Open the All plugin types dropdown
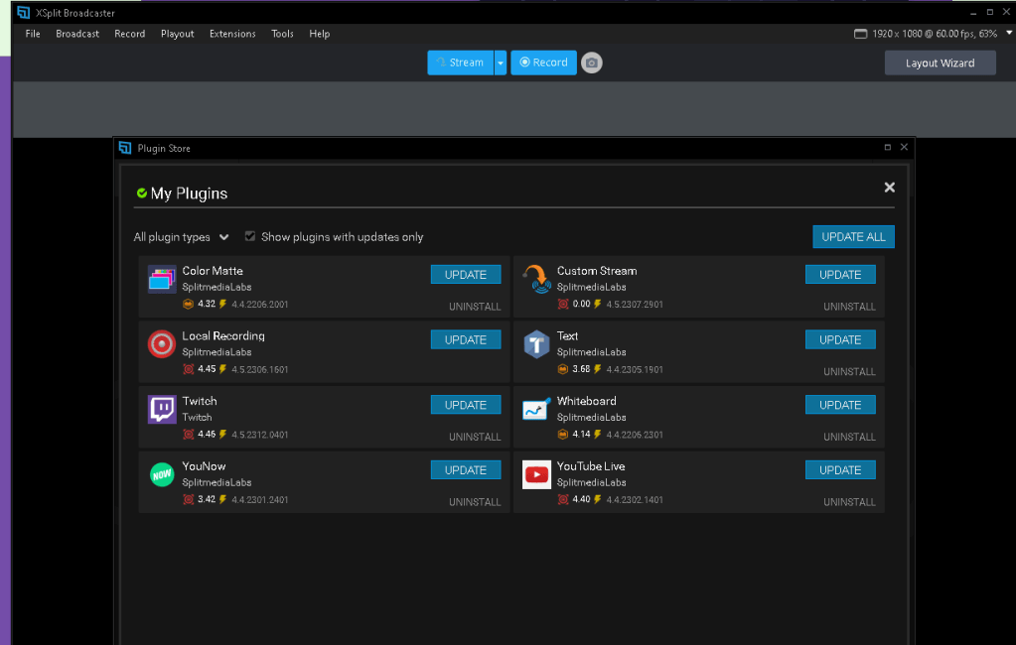This screenshot has width=1016, height=645. (x=181, y=237)
